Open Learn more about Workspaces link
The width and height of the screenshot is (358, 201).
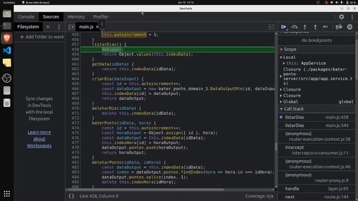tap(39, 139)
